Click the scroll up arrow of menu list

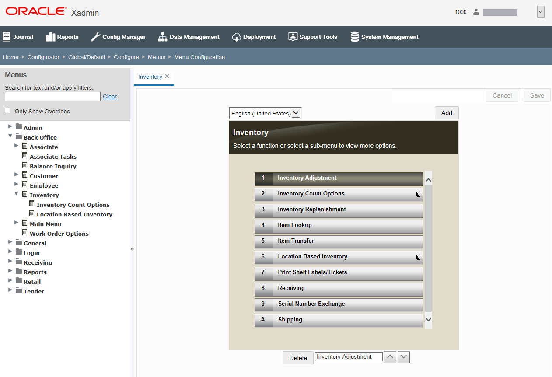428,180
